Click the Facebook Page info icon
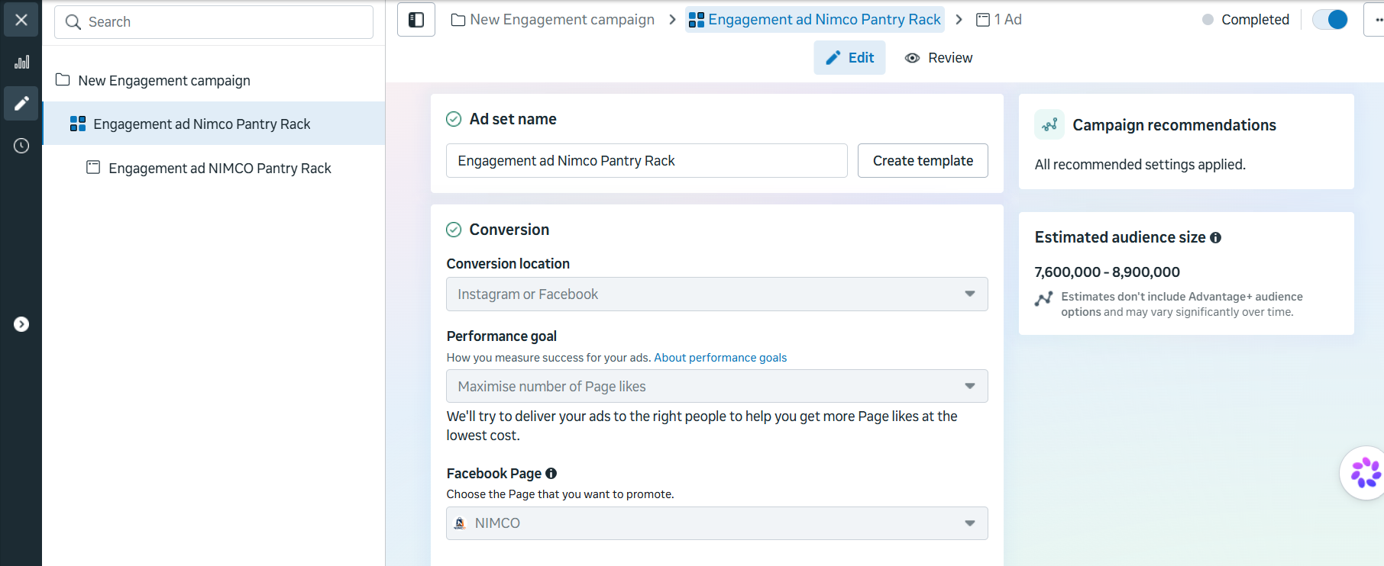The height and width of the screenshot is (566, 1384). [x=551, y=474]
